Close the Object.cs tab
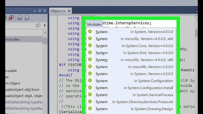Viewport: 203px width, 114px height. 69,11
